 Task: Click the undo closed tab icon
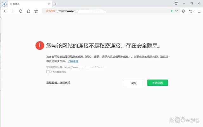tap(190, 11)
